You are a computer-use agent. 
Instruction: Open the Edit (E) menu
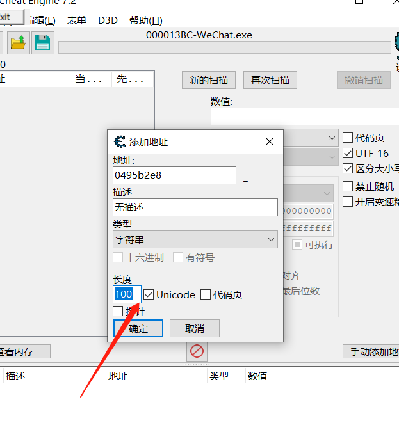[42, 20]
